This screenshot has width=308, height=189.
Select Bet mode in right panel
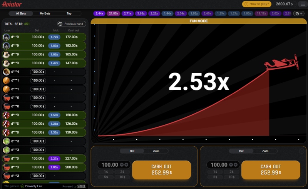pos(241,151)
